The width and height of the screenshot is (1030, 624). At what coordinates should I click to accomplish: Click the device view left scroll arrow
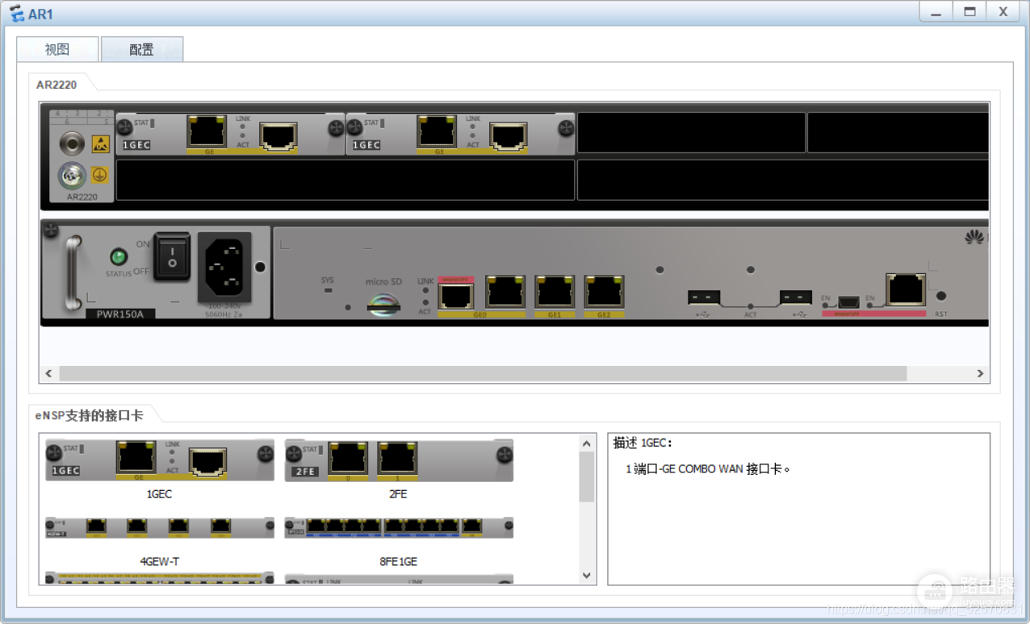(x=48, y=373)
